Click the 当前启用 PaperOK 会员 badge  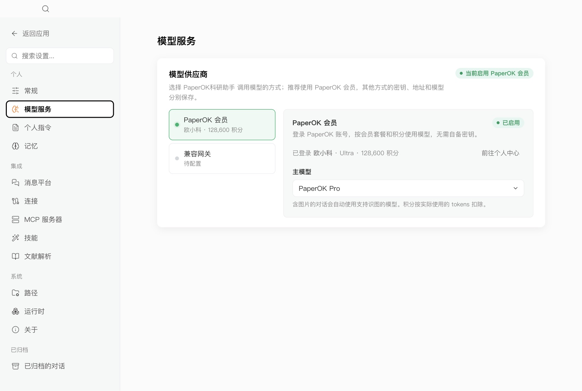[494, 73]
